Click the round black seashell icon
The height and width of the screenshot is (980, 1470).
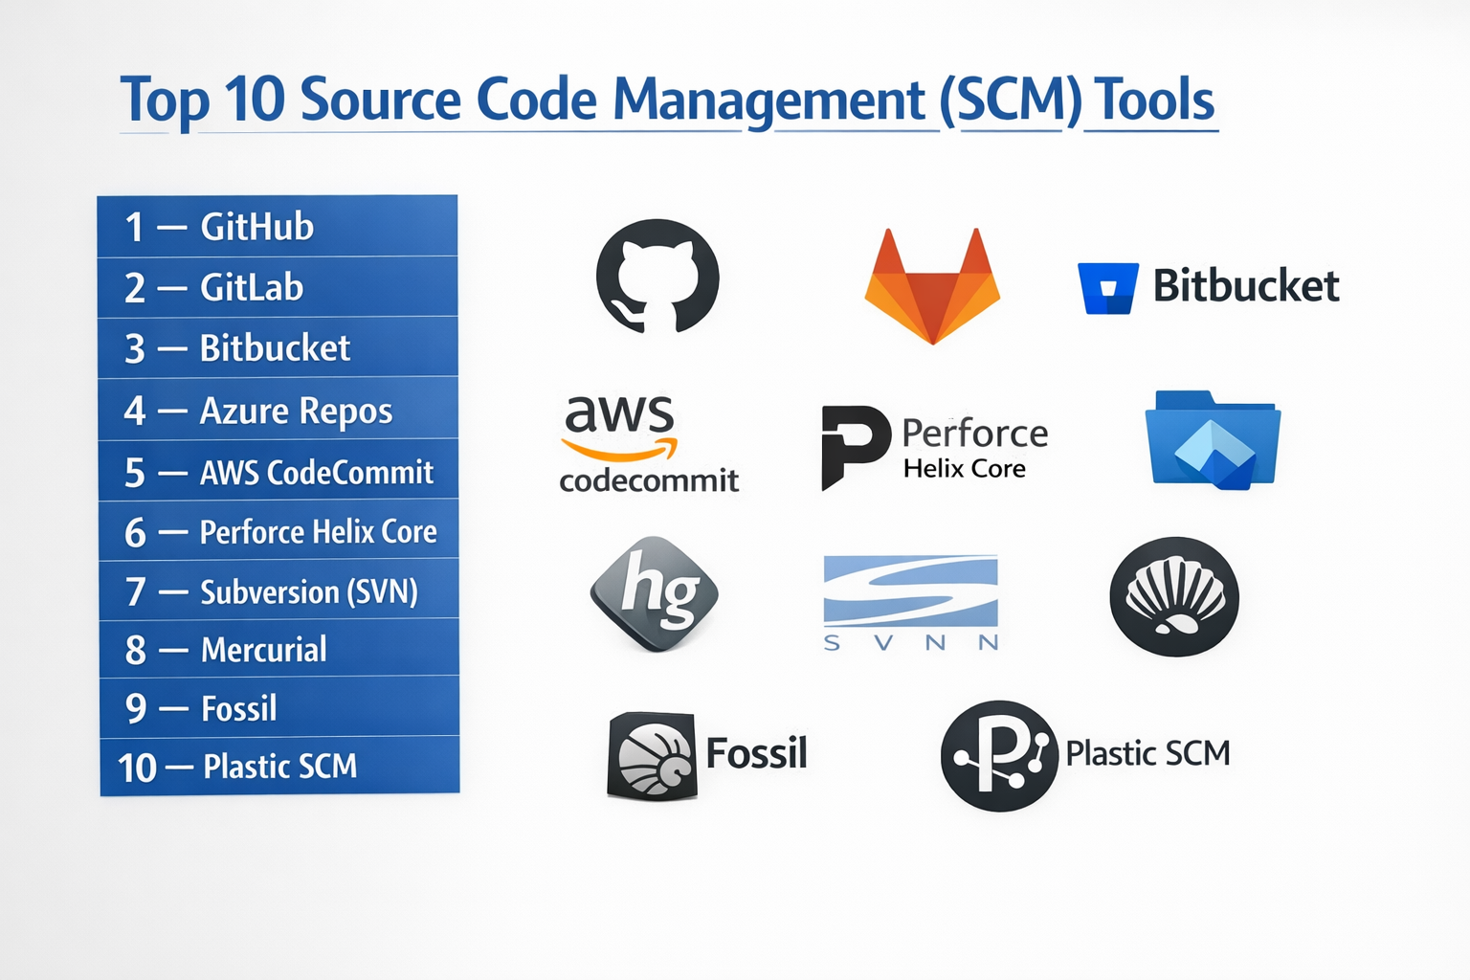(1174, 596)
